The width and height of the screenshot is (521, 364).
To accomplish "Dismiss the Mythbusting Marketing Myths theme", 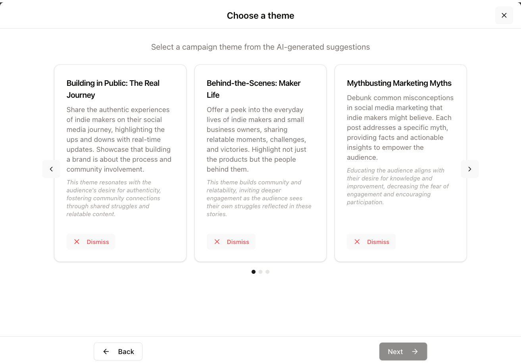I will tap(371, 242).
